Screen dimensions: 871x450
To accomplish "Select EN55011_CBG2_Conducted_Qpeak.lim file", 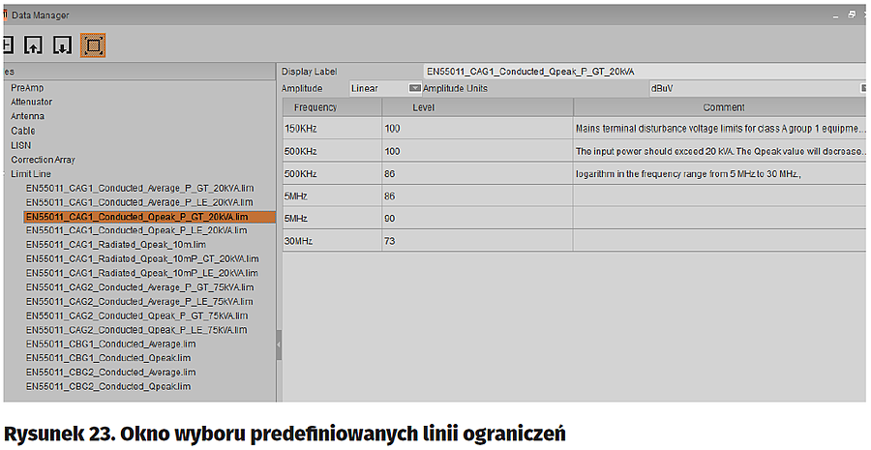I will coord(108,386).
